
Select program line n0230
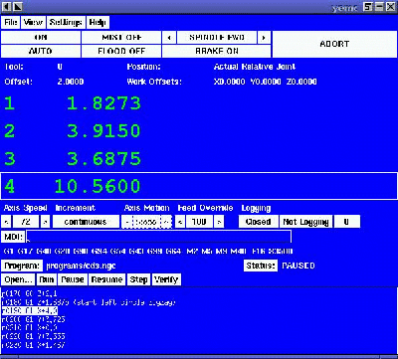(x=33, y=345)
